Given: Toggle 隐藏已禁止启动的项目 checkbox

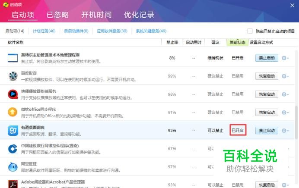Looking at the screenshot, I should click(x=250, y=31).
